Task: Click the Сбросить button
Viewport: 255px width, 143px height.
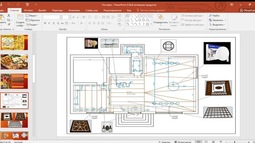Action: (33, 20)
